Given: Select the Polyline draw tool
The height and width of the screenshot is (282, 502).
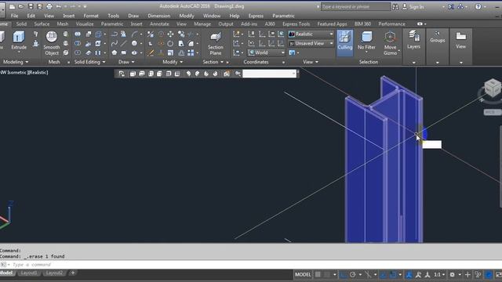Looking at the screenshot, I should [x=114, y=34].
